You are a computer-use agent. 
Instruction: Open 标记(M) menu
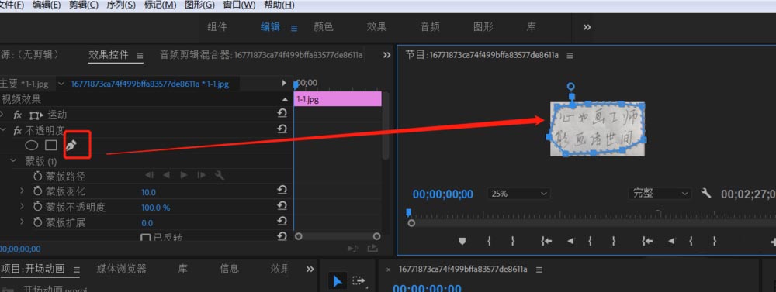point(160,5)
